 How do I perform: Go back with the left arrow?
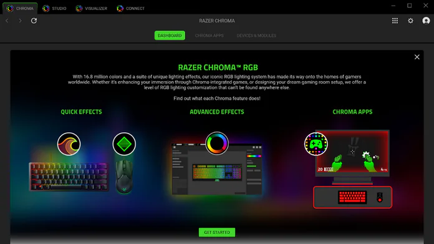click(7, 21)
